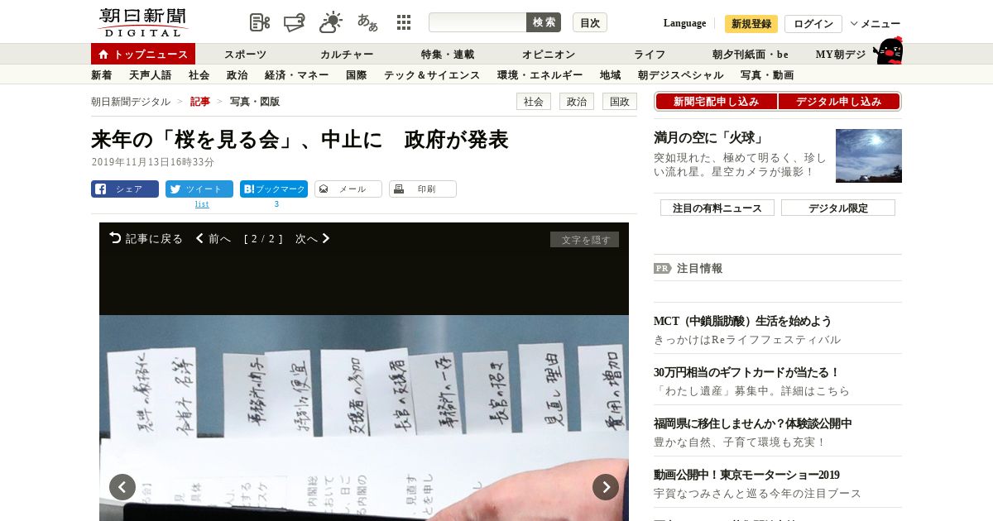
Task: Go to previous photo 前へ
Action: point(213,238)
